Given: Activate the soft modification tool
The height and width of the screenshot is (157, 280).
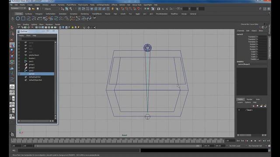Looking at the screenshot, I should click(x=12, y=68).
